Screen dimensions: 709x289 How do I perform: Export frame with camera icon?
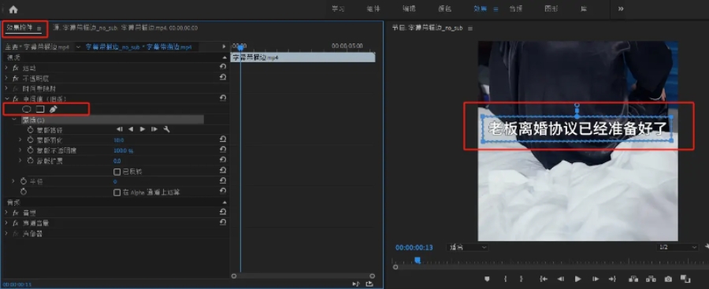pos(668,279)
